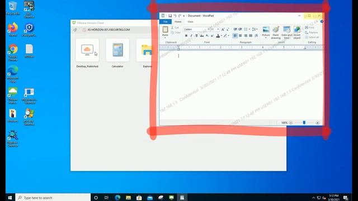Click the zoom slider in WordPad
Image resolution: width=358 pixels, height=201 pixels.
304,123
